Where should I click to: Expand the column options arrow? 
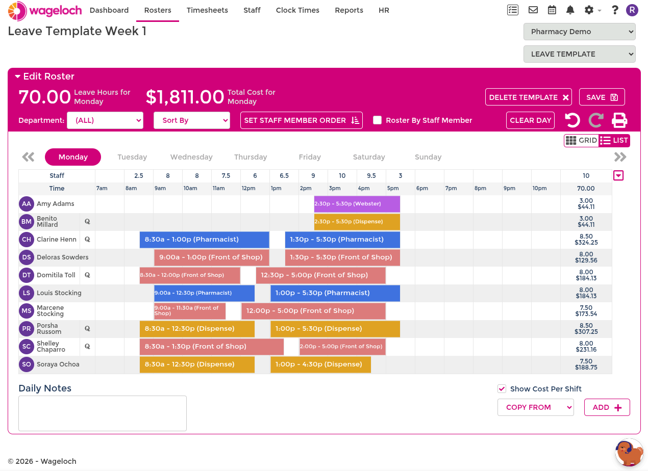pyautogui.click(x=618, y=176)
